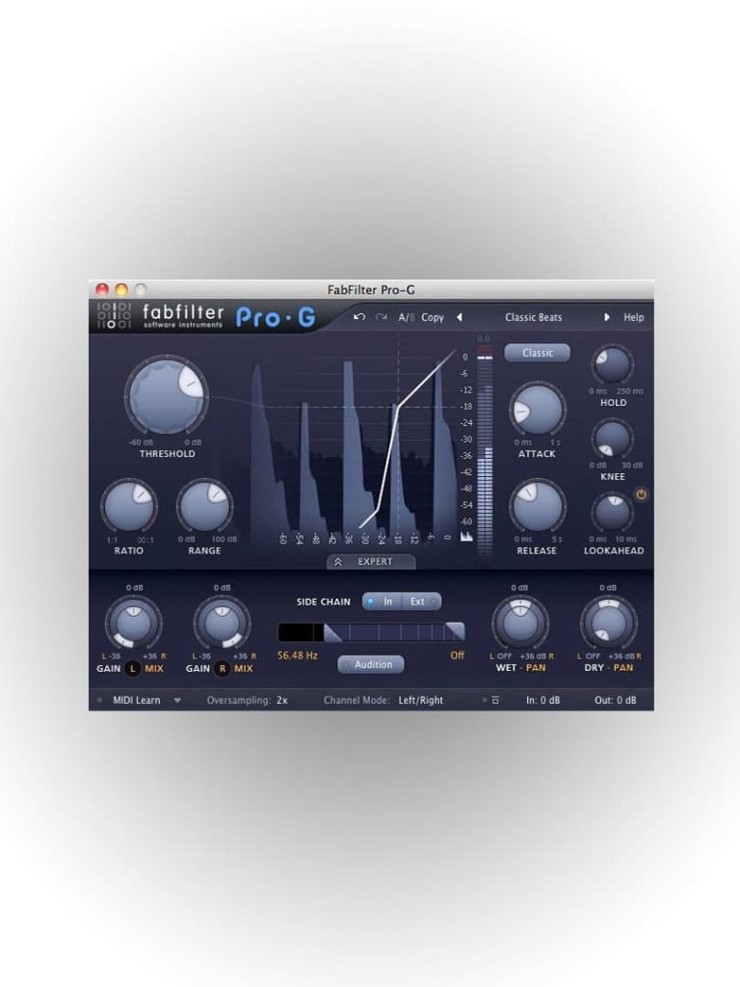The image size is (740, 987).
Task: Enable the lookahead power icon
Action: pos(641,494)
